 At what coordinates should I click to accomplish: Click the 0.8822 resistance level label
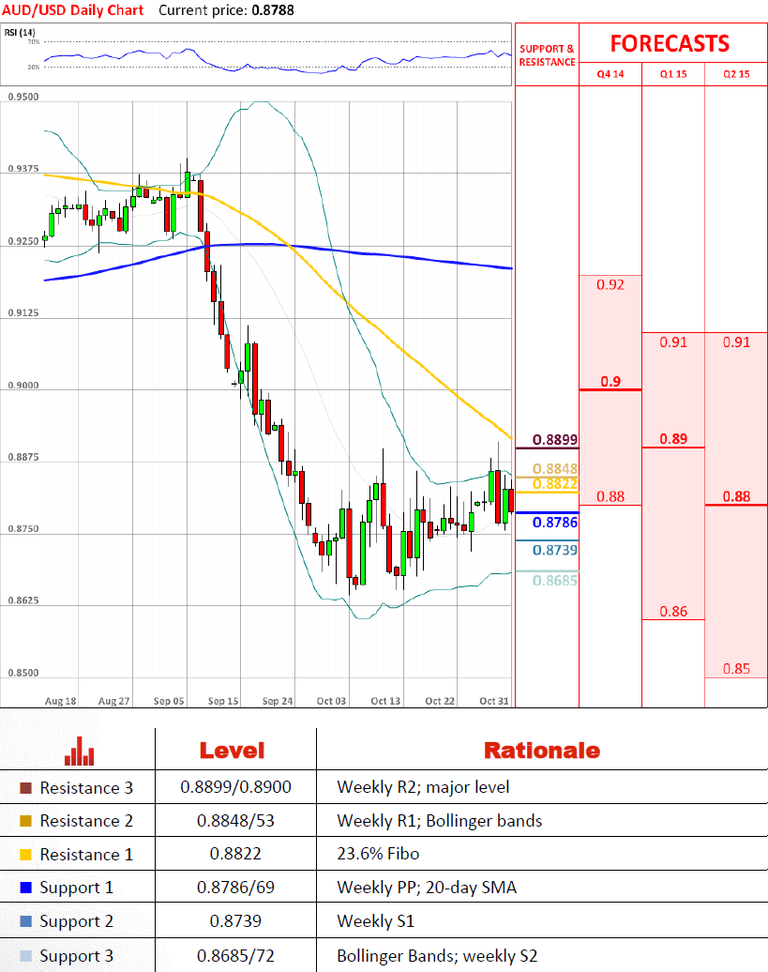[x=555, y=483]
